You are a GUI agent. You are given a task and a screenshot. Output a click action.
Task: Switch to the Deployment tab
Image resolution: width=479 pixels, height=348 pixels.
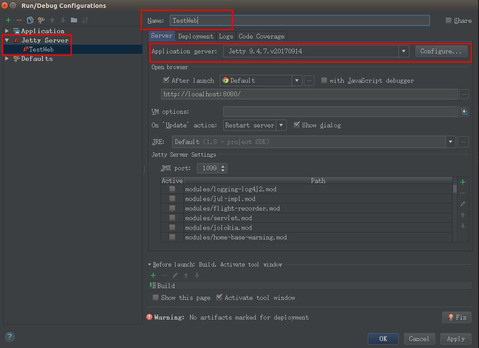pos(196,36)
